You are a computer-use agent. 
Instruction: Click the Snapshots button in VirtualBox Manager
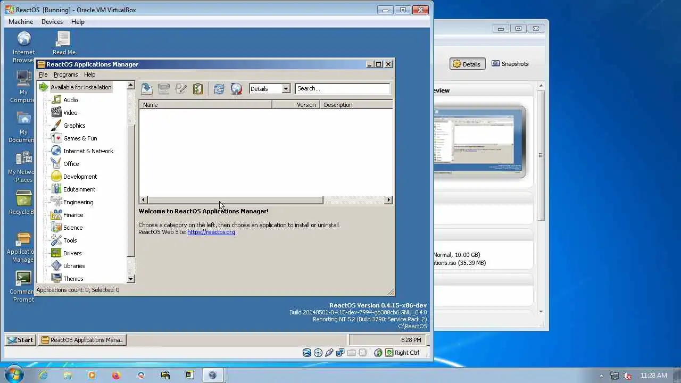click(510, 64)
